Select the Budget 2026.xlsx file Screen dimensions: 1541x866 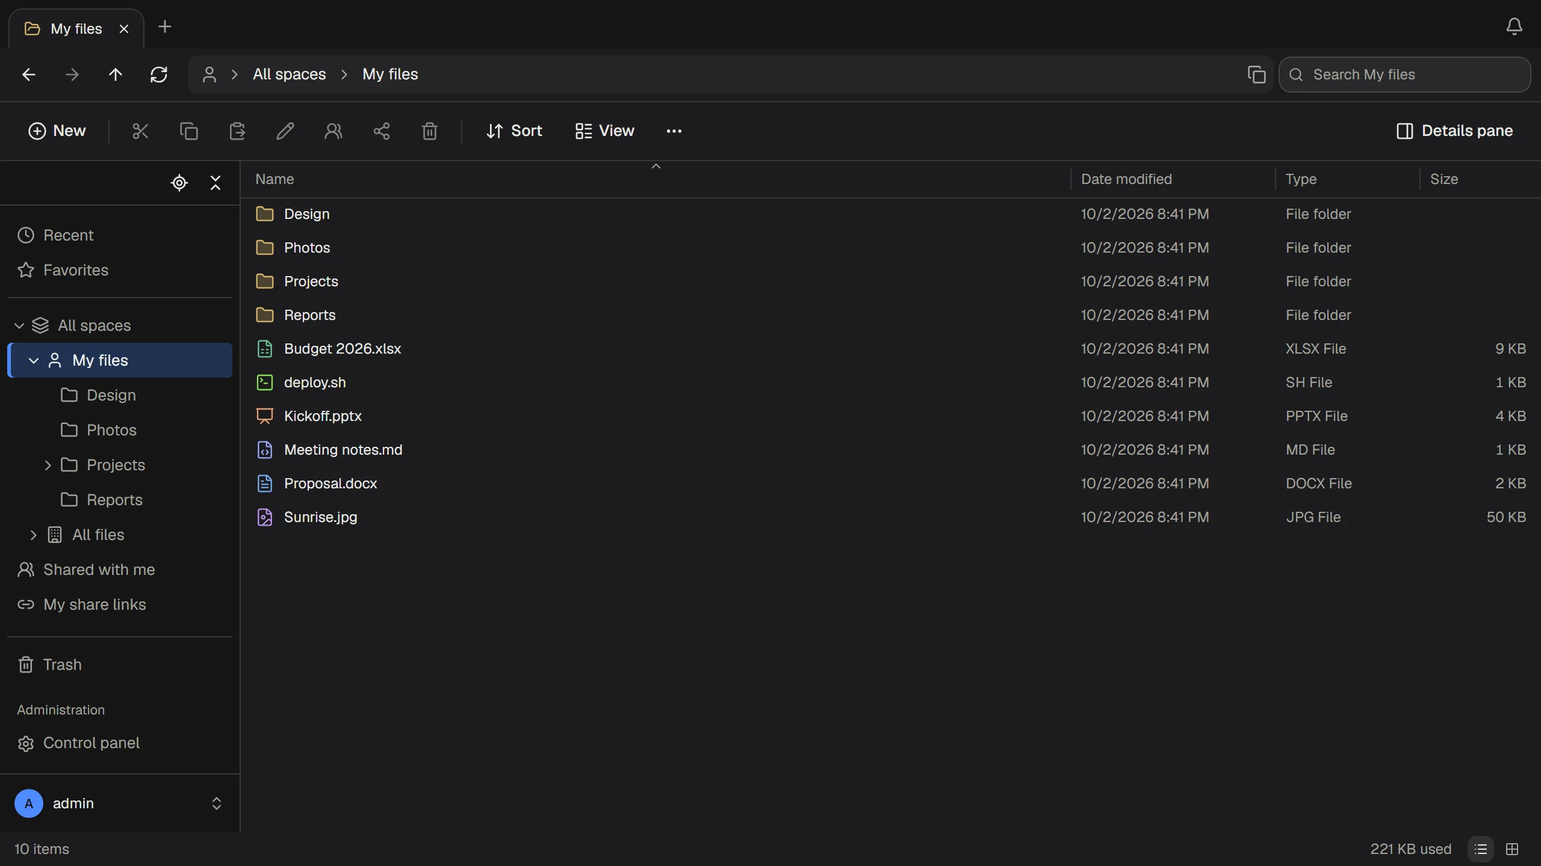(x=891, y=349)
